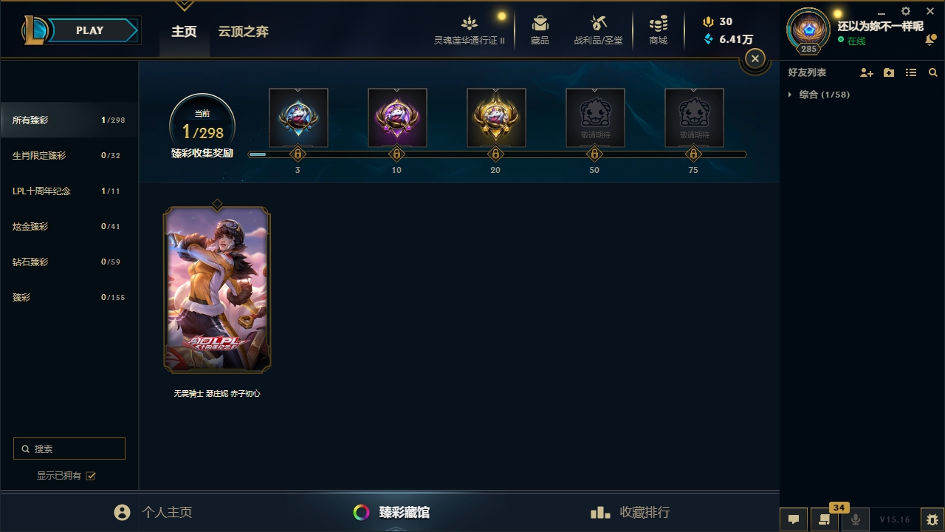Click the 搜索 search field

(69, 449)
